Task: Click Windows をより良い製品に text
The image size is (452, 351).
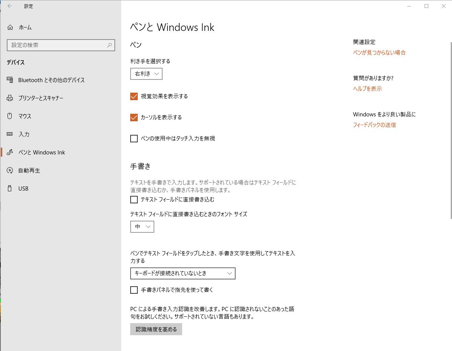Action: point(384,114)
